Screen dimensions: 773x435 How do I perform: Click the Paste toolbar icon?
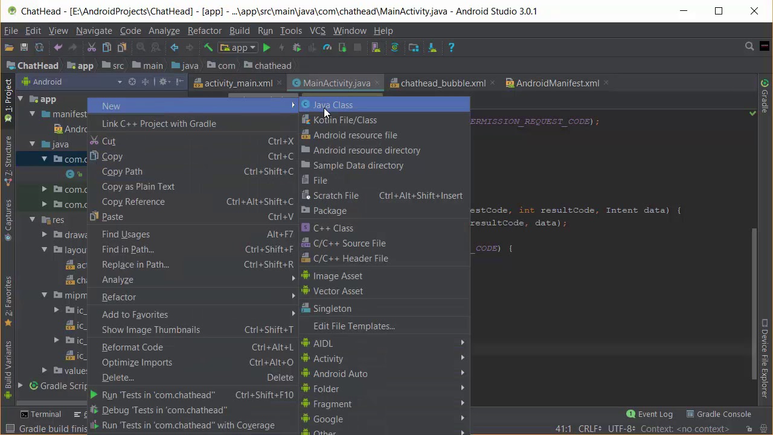pyautogui.click(x=122, y=47)
